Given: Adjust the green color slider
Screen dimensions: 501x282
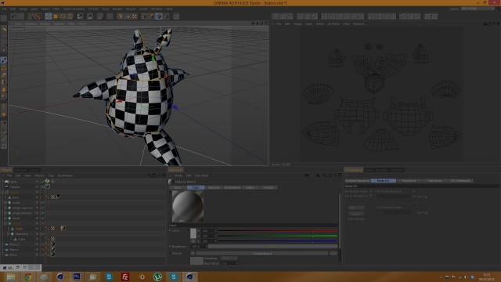Looking at the screenshot, I should coord(277,236).
